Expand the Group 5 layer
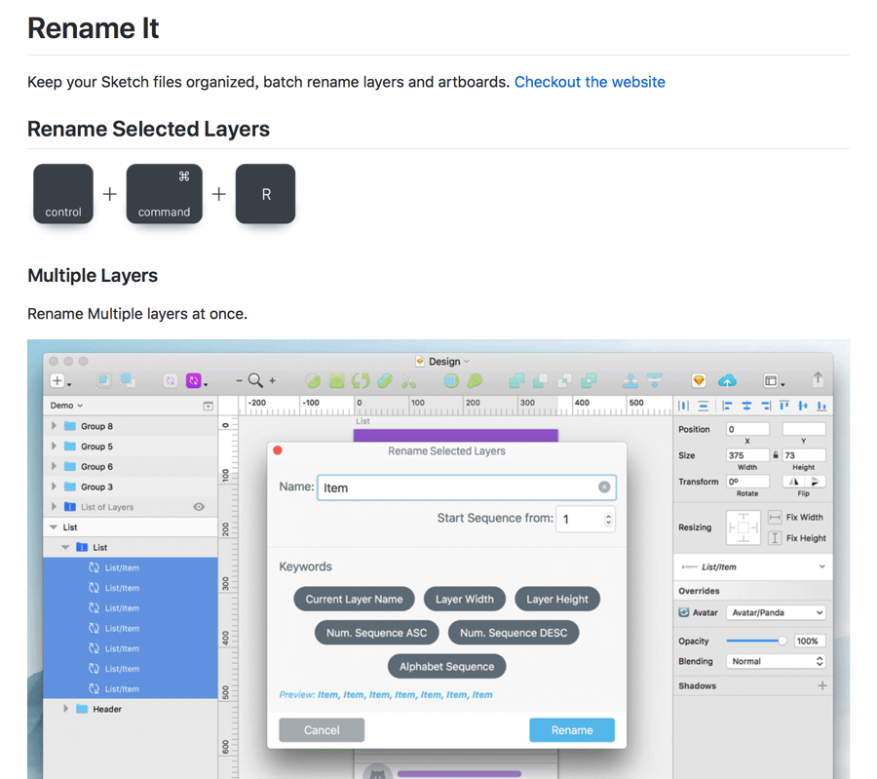The width and height of the screenshot is (877, 779). (54, 446)
